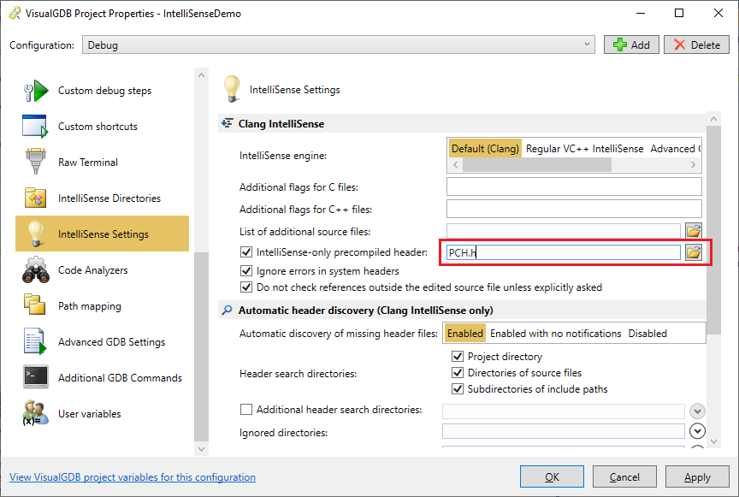
Task: Click right arrow of engine selector scrollbar
Action: click(694, 164)
